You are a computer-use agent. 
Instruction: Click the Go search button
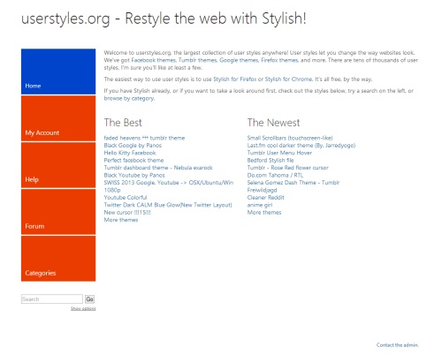[89, 299]
